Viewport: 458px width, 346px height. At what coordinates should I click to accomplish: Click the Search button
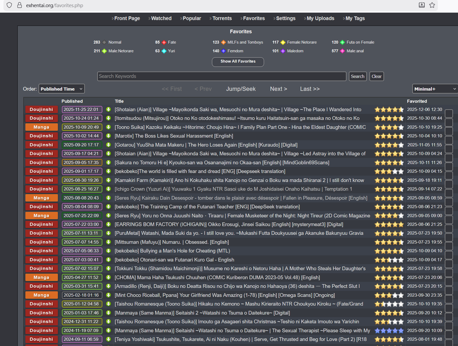tap(358, 76)
